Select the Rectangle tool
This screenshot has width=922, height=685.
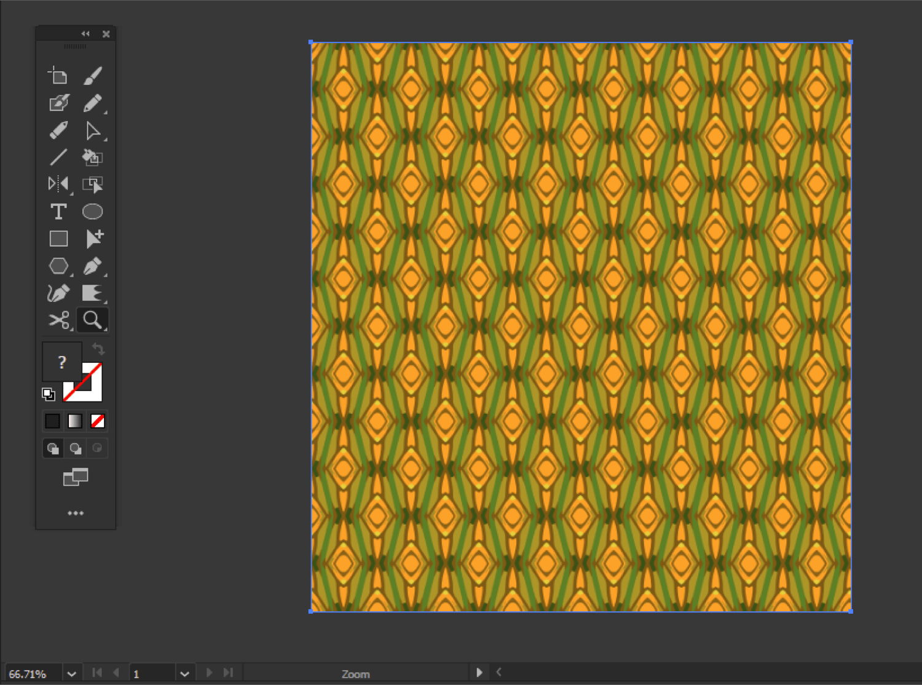pyautogui.click(x=58, y=239)
